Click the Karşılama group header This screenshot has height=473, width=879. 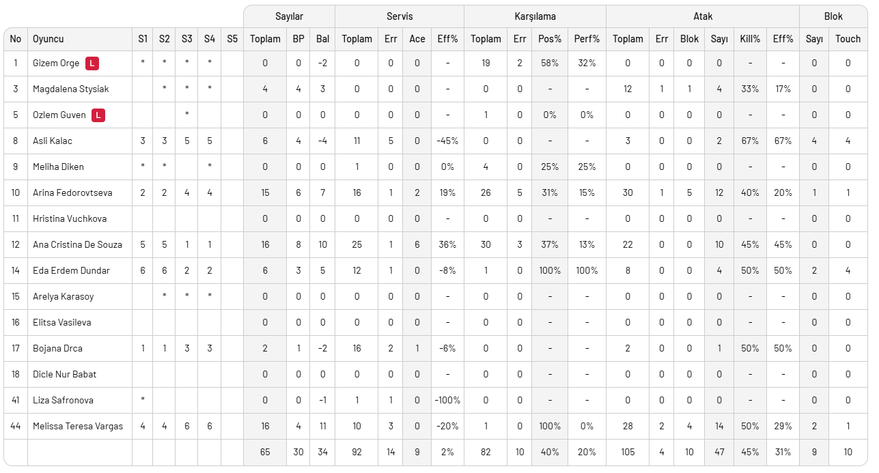coord(535,16)
